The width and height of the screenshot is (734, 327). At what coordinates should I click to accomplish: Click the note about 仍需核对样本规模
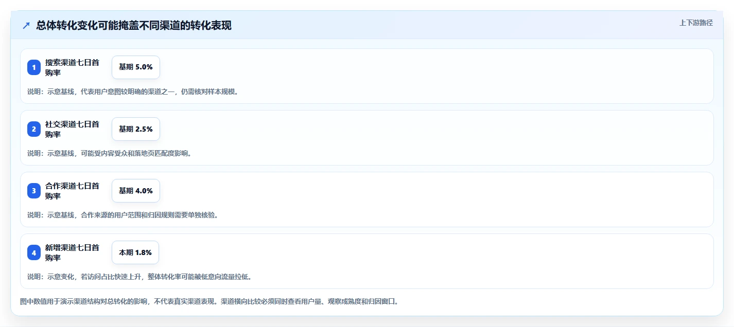click(x=133, y=92)
